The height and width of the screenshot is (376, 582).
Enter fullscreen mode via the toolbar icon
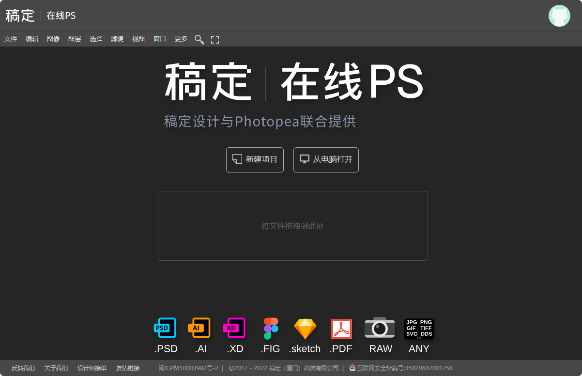click(x=214, y=39)
